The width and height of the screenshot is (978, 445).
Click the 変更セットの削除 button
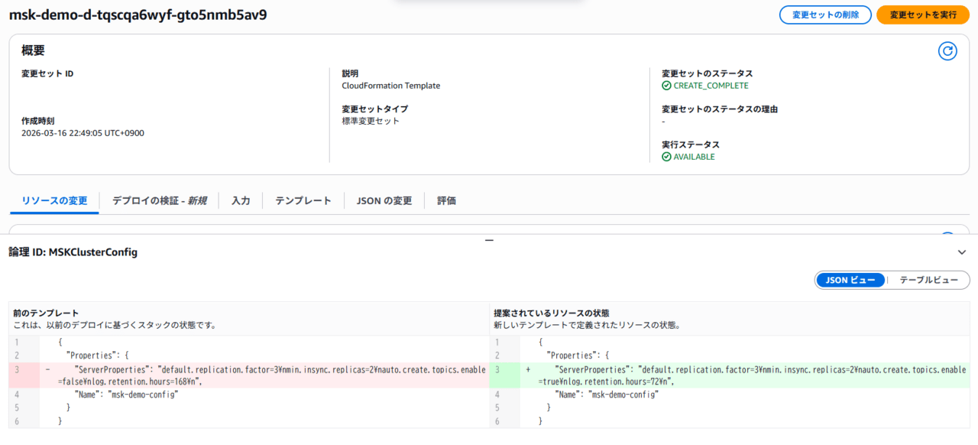pos(825,15)
